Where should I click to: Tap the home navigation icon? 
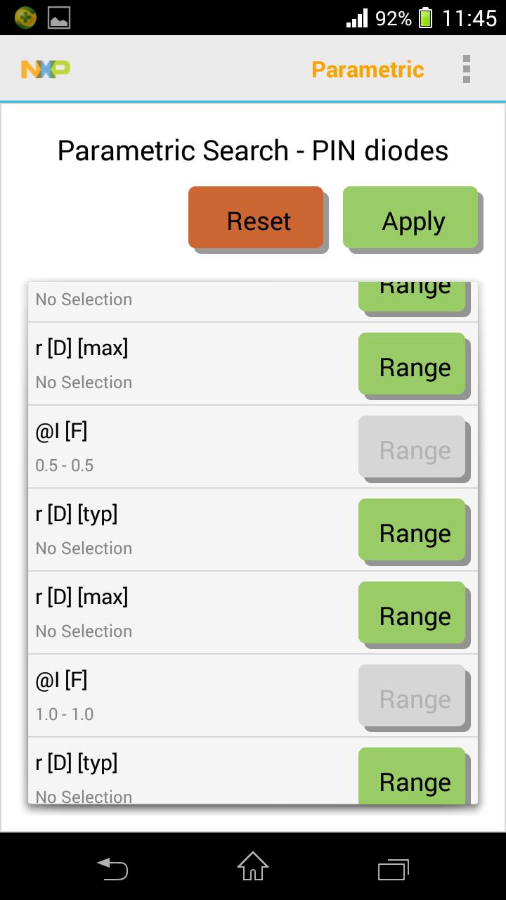point(252,868)
